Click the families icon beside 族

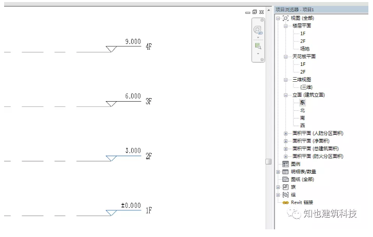[285, 187]
